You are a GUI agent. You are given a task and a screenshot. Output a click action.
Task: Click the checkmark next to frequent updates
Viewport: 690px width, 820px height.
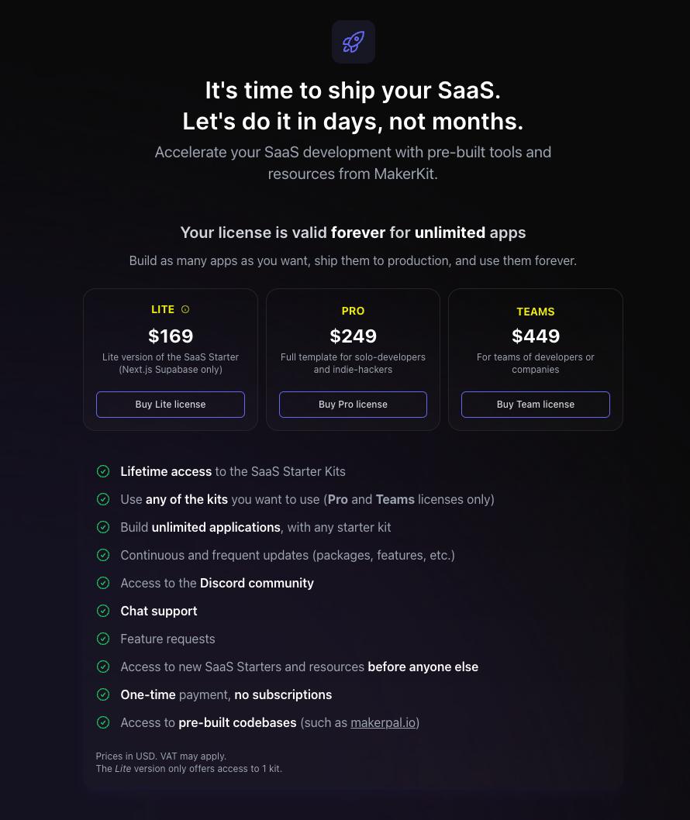click(103, 555)
